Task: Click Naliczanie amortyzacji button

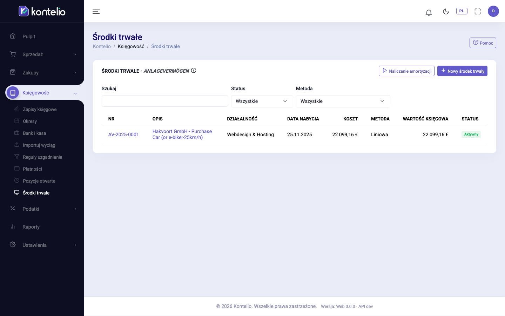Action: point(406,71)
